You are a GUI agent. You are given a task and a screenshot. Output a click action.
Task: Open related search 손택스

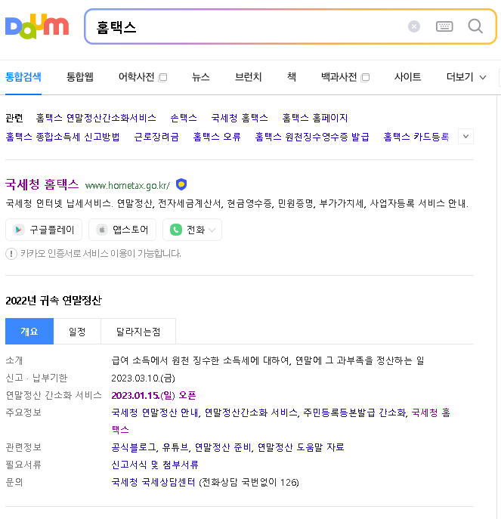tap(184, 118)
